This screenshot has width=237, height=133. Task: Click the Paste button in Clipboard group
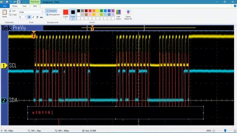[4, 14]
